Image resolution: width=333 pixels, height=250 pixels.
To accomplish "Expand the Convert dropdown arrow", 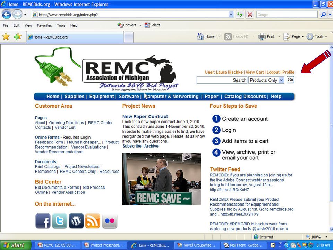I will tap(140, 25).
